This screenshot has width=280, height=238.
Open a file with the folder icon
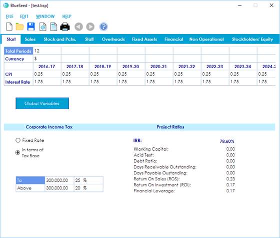point(20,27)
